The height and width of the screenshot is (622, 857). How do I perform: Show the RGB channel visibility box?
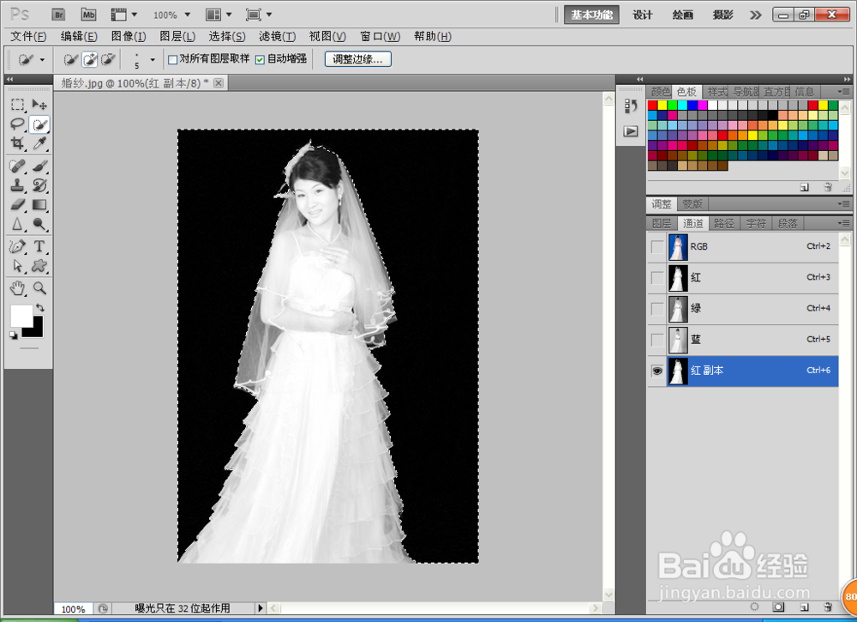coord(657,247)
